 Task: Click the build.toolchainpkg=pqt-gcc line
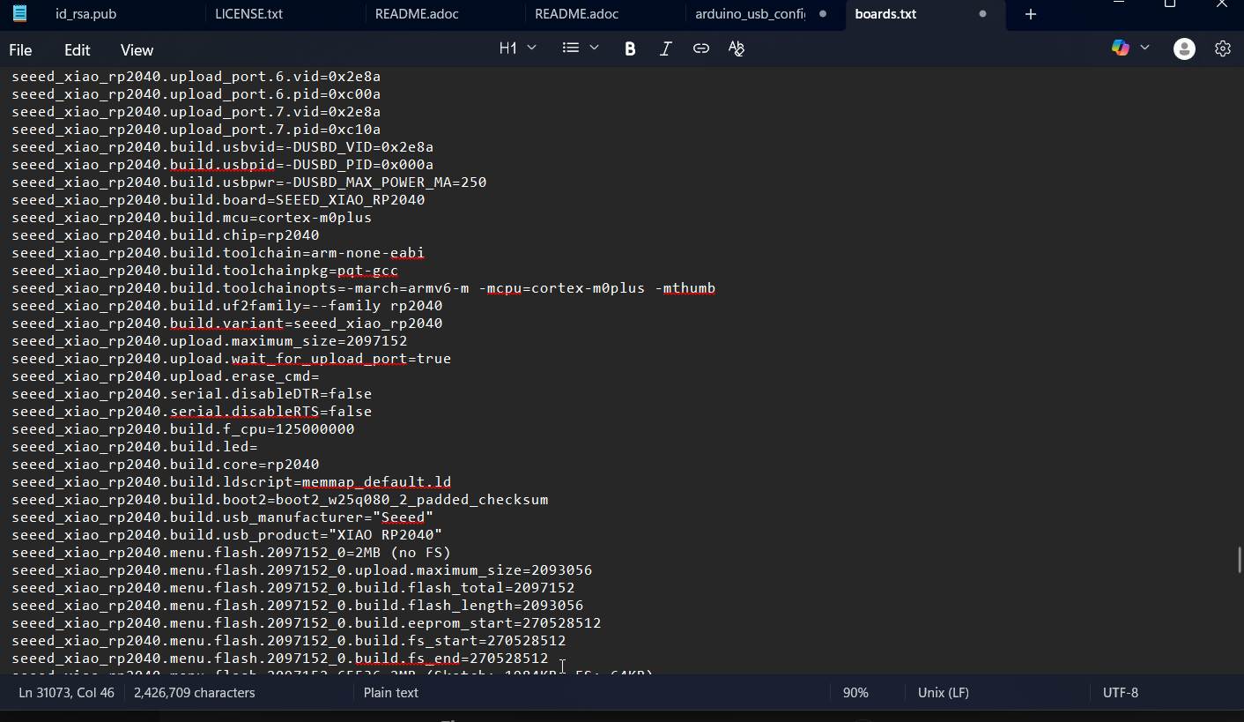pyautogui.click(x=205, y=271)
